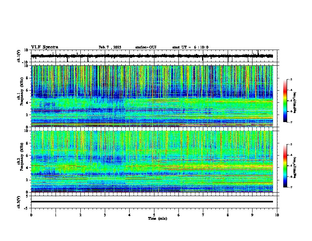The height and width of the screenshot is (241, 312).
Task: Click the "-3" label on ch.1 color bar
Action: tap(291, 79)
